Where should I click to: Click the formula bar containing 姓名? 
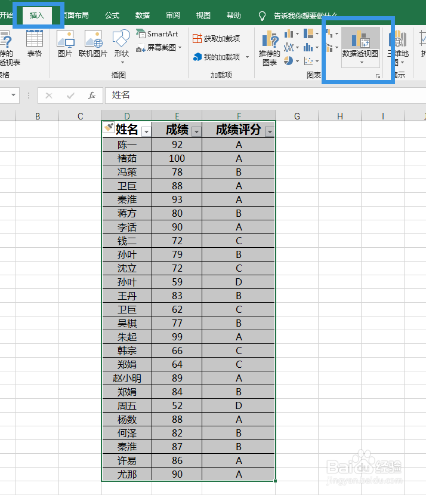coord(265,96)
